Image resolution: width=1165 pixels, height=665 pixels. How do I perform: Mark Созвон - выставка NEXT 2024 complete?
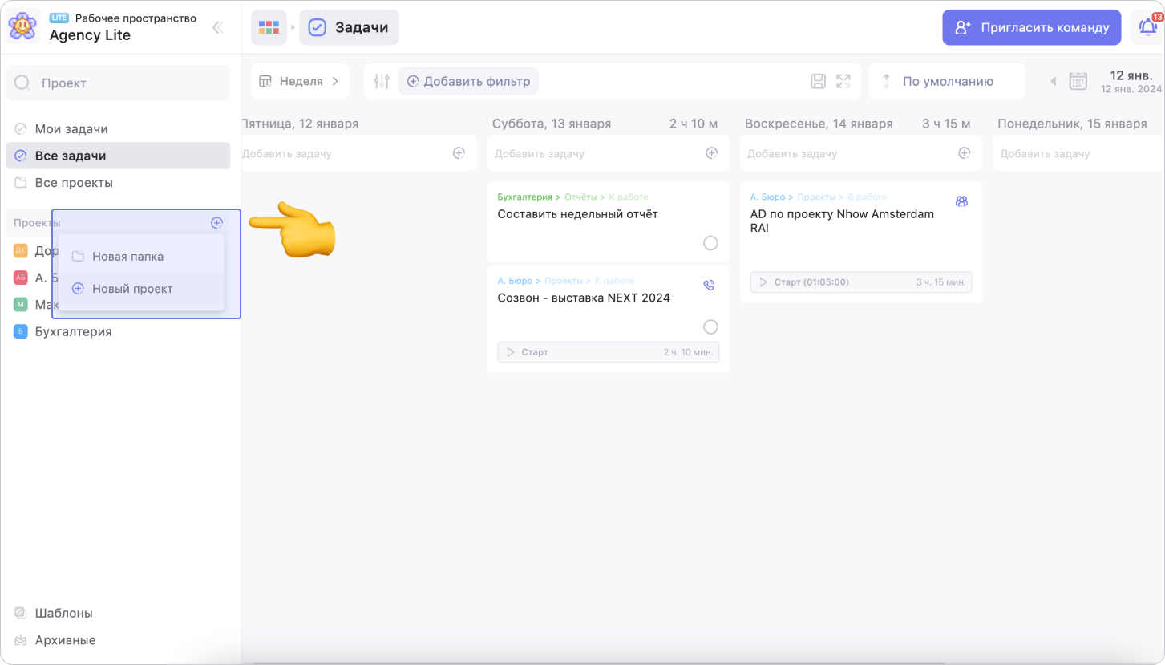(710, 326)
